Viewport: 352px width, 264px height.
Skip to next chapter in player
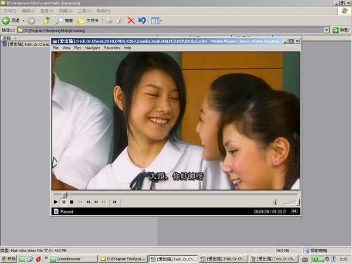[x=104, y=202]
